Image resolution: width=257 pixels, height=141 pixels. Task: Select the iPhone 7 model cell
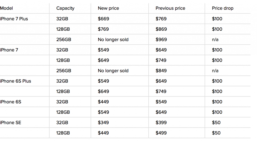pos(9,50)
